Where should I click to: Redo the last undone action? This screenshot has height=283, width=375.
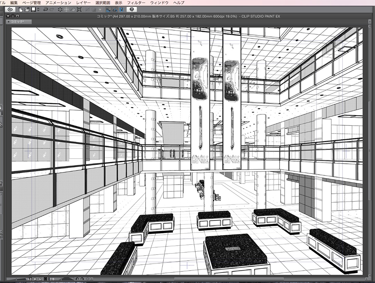coord(52,10)
